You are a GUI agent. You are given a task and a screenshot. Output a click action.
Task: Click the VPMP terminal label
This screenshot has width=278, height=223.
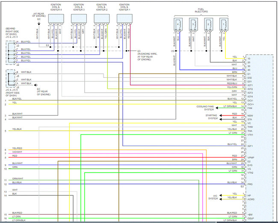pyautogui.click(x=251, y=158)
